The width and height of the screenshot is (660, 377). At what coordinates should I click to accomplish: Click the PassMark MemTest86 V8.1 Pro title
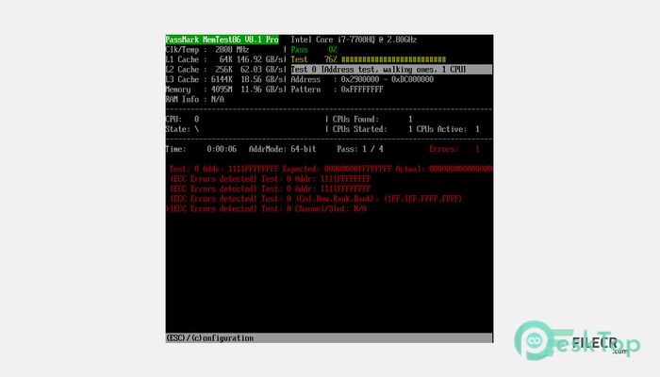(222, 40)
